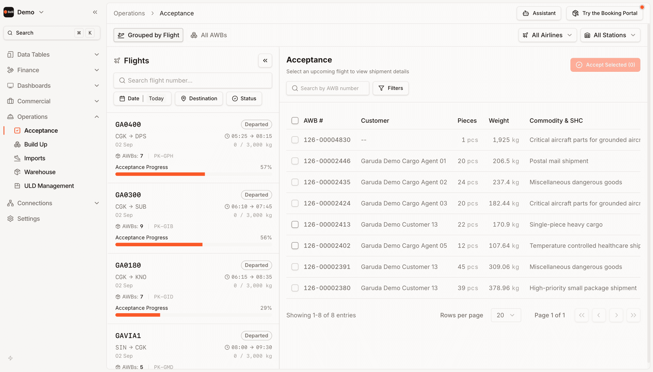
Task: Click the ULD Management icon
Action: (17, 186)
